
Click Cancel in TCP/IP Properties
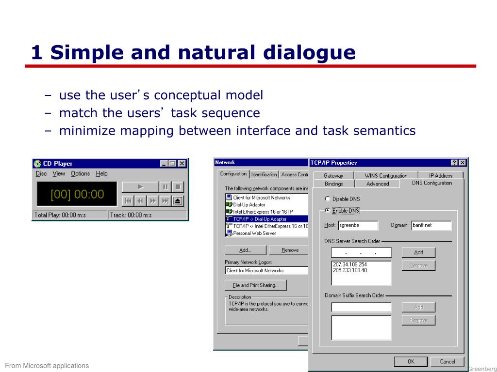[x=447, y=361]
